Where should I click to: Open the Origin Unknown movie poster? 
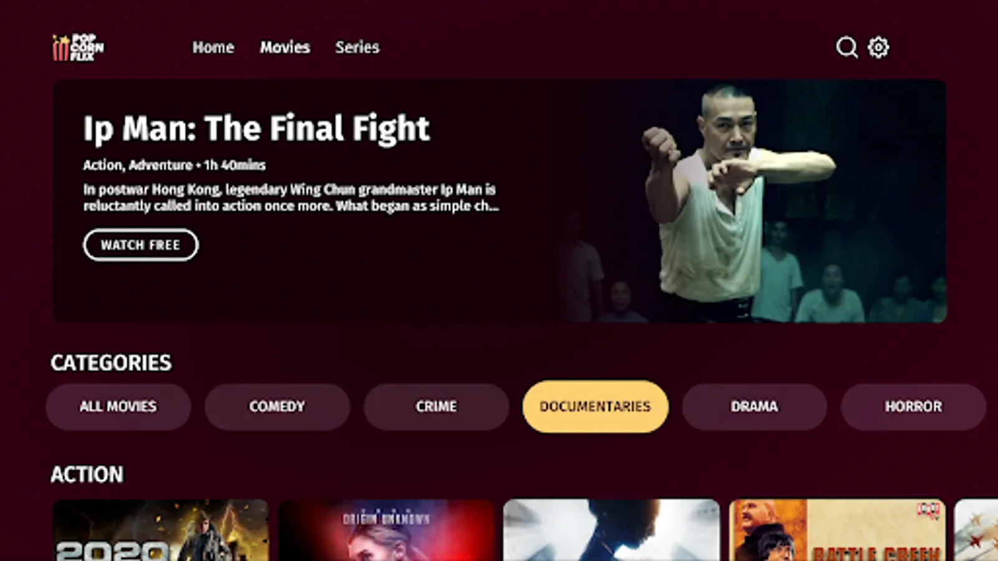tap(387, 530)
